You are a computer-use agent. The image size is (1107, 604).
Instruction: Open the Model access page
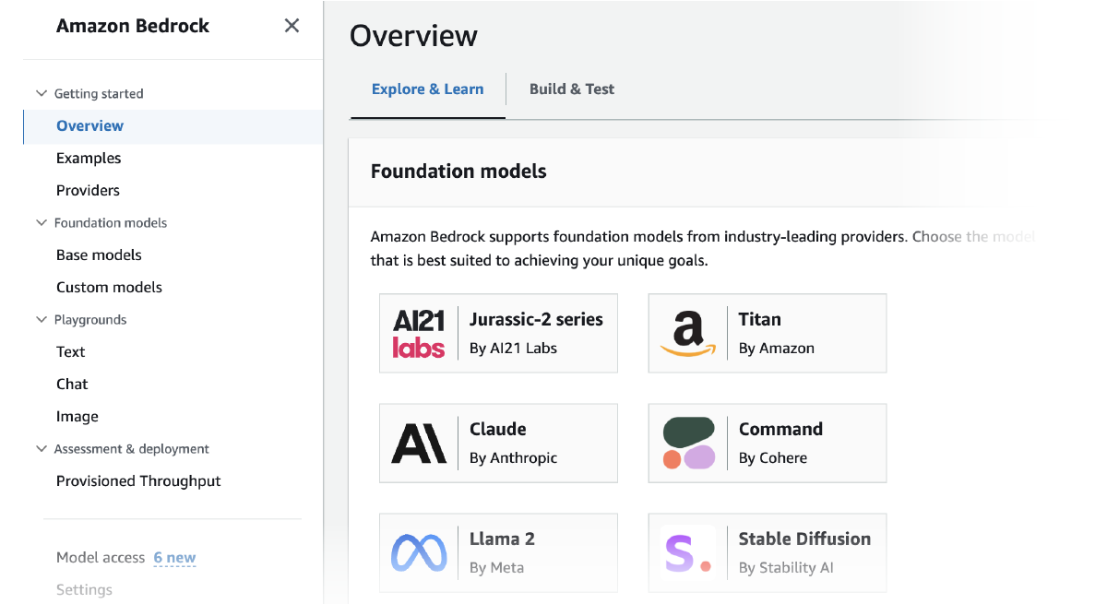[101, 558]
